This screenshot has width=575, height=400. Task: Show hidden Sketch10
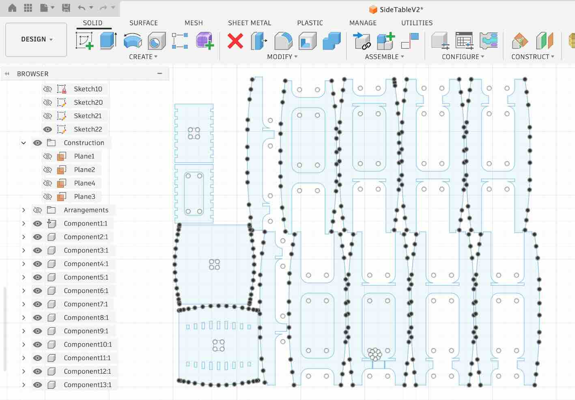(47, 89)
